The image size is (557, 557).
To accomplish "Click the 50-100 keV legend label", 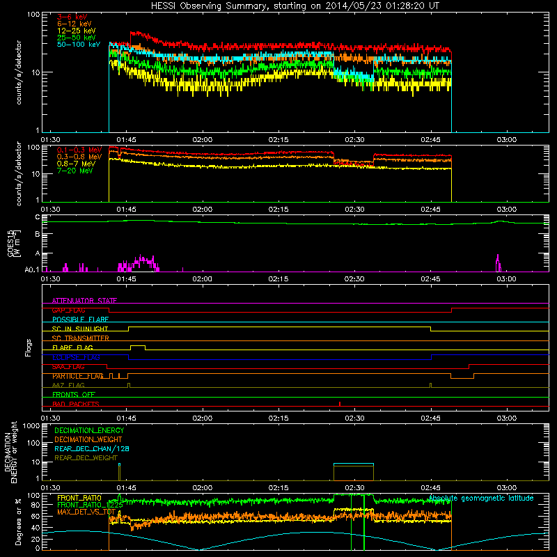I will 79,45.
